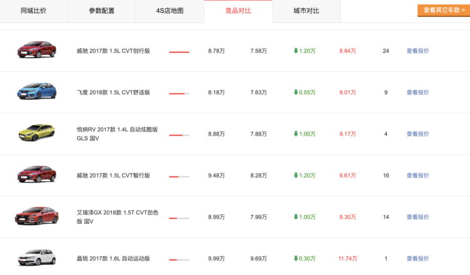470x275 pixels.
Task: Open 悦纳RV 2017款 1.4L 自动炫酷版 model link
Action: [117, 134]
